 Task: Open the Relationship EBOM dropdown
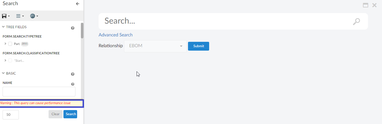155,46
